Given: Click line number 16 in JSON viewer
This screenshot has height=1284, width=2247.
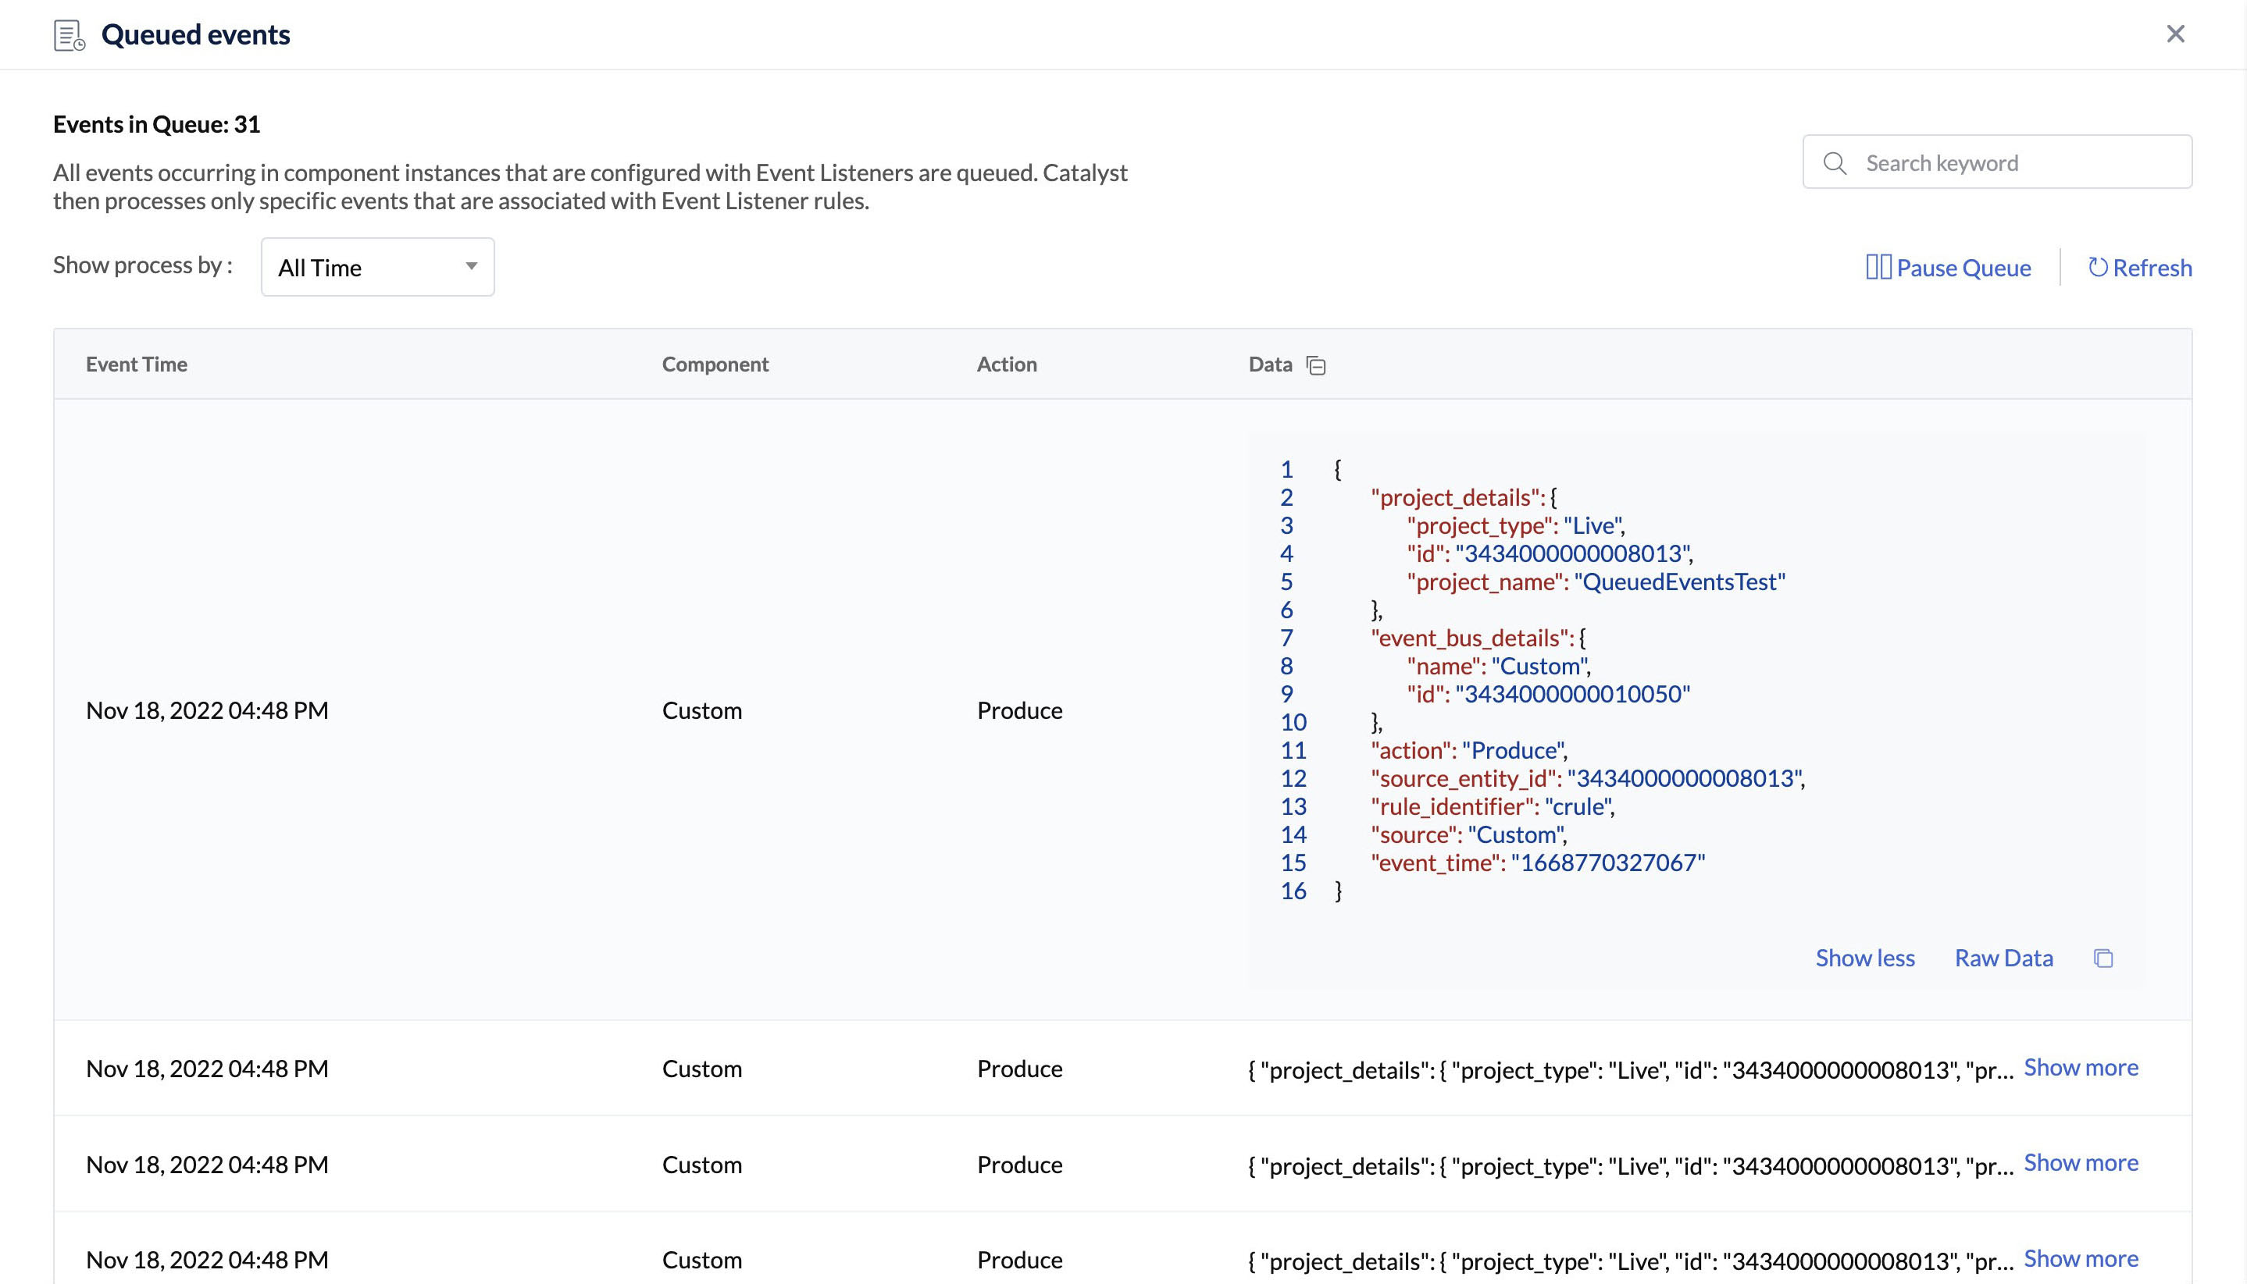Looking at the screenshot, I should (x=1293, y=891).
